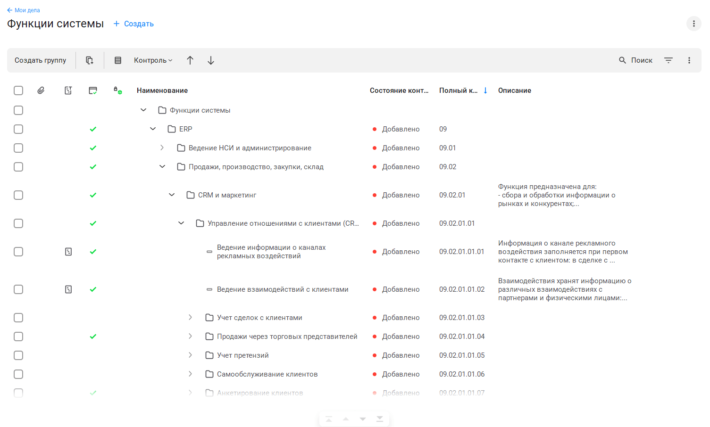Toggle the select-all checkbox in header
This screenshot has width=710, height=427.
[18, 90]
